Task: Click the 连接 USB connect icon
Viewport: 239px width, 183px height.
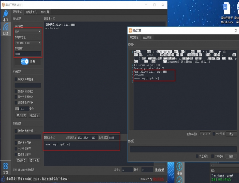Action: [x=179, y=169]
